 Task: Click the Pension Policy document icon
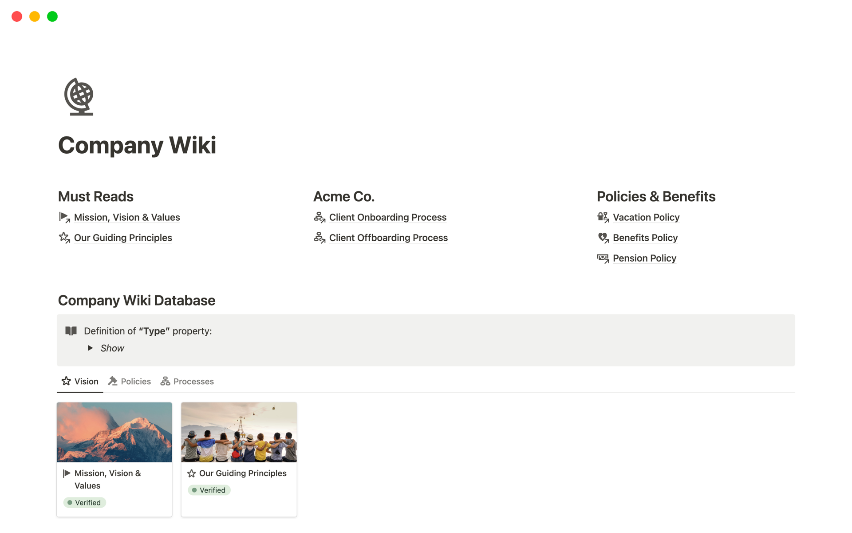tap(603, 257)
